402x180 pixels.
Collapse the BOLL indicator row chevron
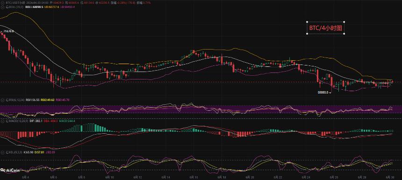[x=2, y=7]
